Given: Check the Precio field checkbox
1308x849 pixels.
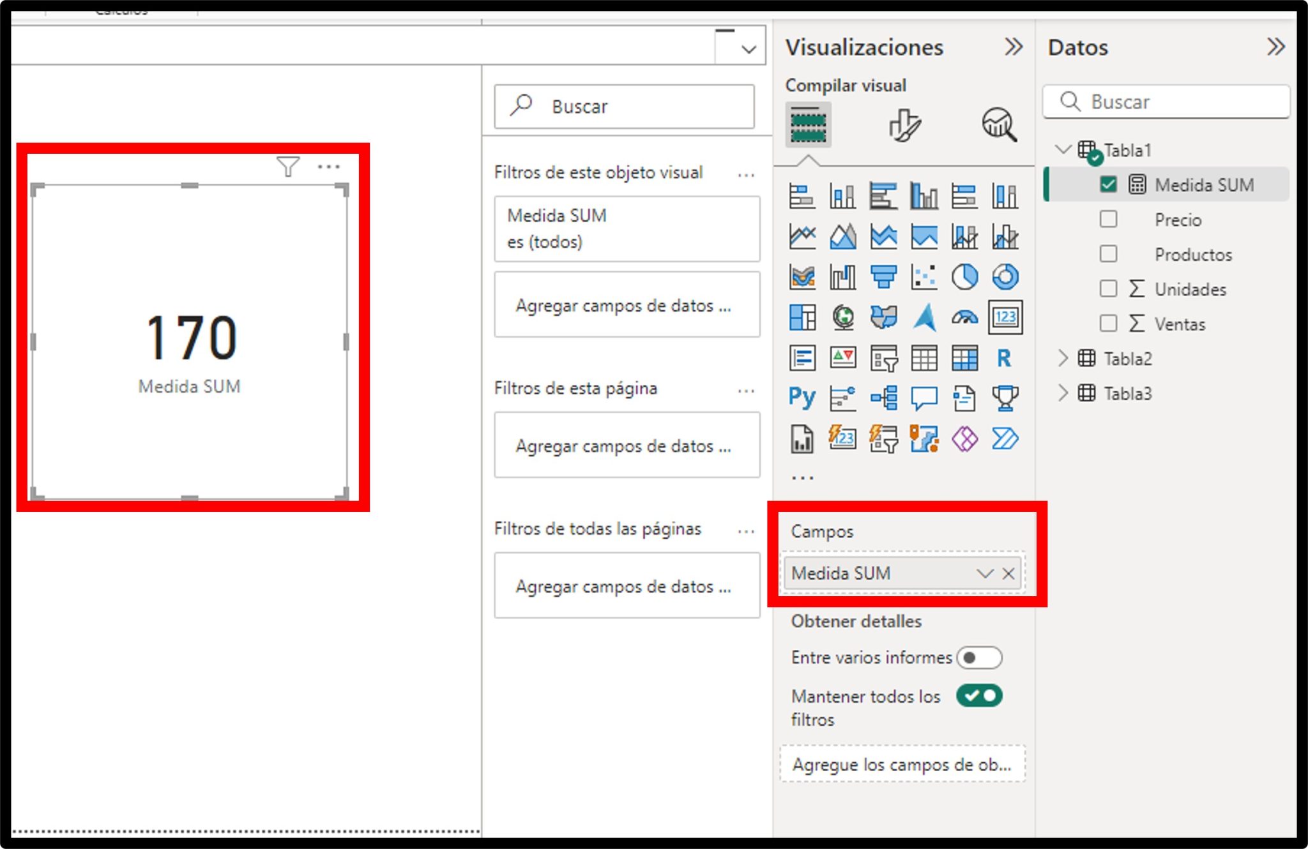Looking at the screenshot, I should tap(1109, 219).
